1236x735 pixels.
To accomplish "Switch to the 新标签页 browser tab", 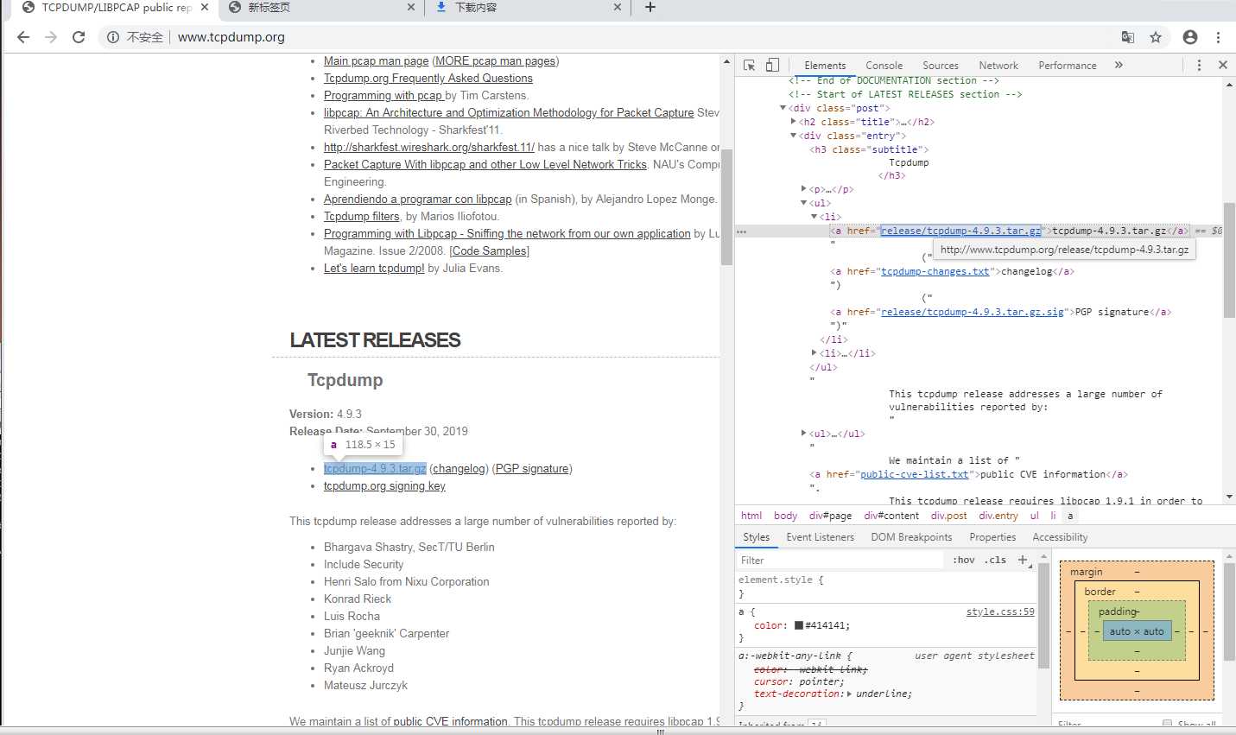I will coord(321,7).
